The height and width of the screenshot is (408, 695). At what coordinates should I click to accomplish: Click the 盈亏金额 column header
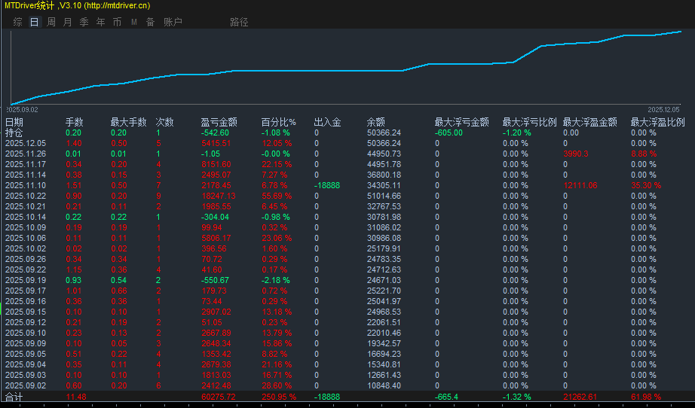click(219, 122)
